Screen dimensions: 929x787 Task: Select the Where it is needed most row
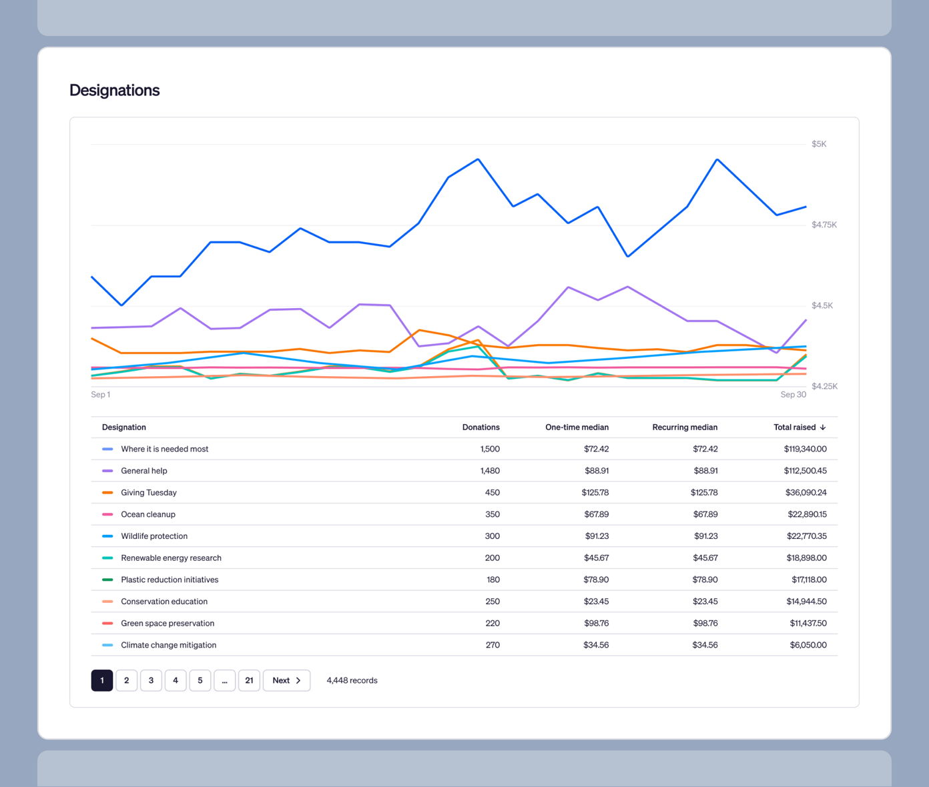pyautogui.click(x=164, y=449)
